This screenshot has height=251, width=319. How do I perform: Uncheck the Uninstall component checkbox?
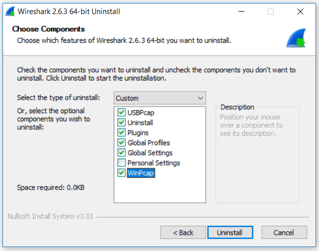121,122
